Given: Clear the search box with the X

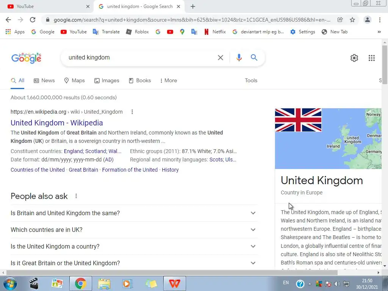Looking at the screenshot, I should pyautogui.click(x=220, y=58).
